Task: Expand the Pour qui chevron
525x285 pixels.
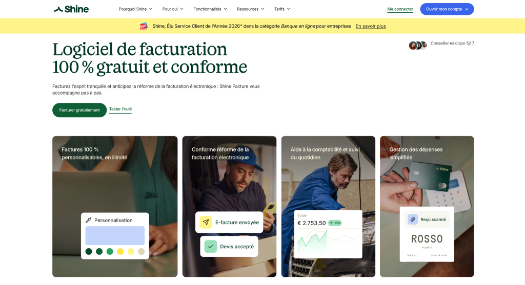Action: 182,9
